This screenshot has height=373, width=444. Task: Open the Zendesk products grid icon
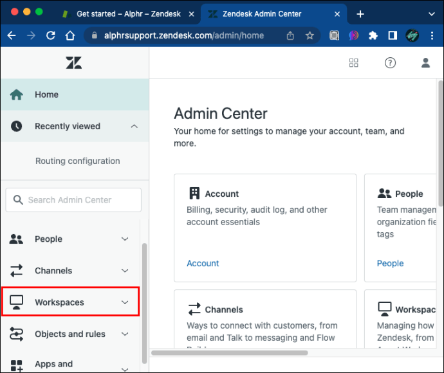point(353,62)
